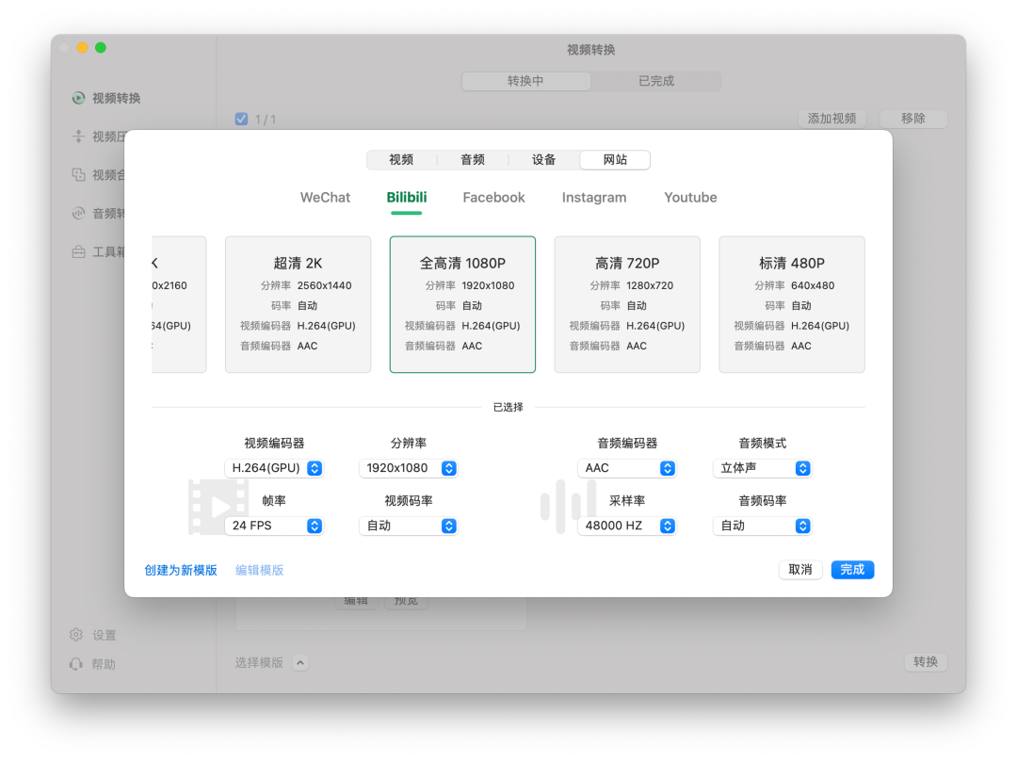Switch to the 音频 tab
Screen dimensions: 1017x761
(473, 159)
